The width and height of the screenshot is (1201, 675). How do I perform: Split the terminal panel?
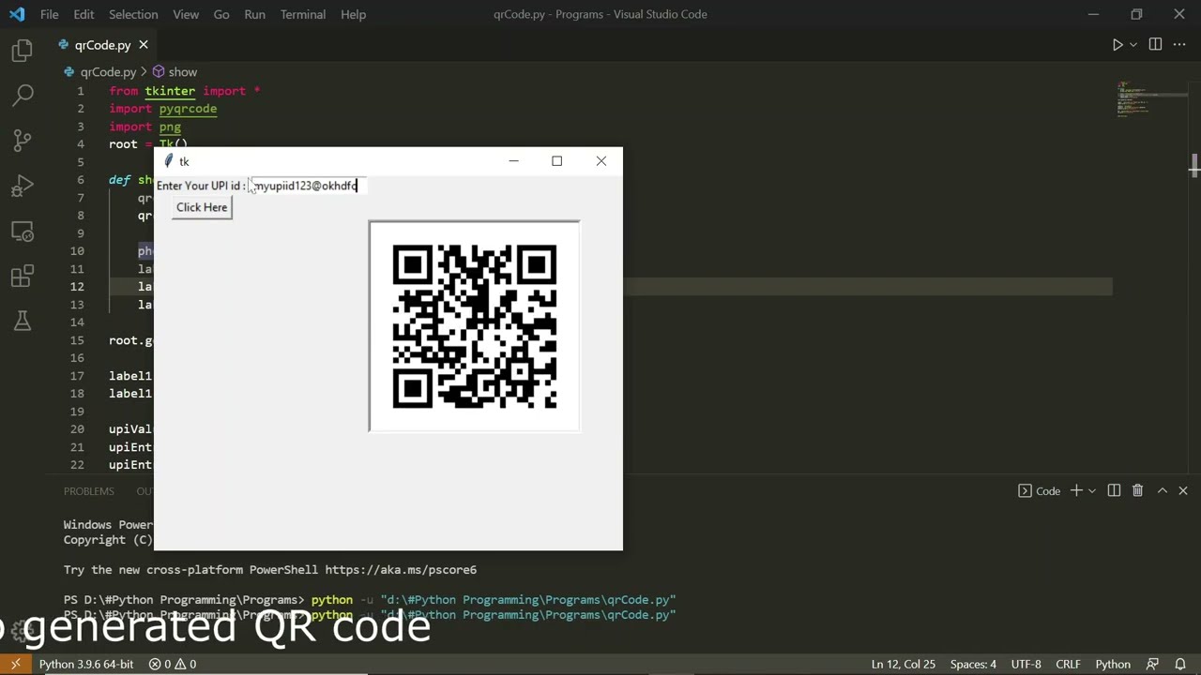click(x=1114, y=490)
